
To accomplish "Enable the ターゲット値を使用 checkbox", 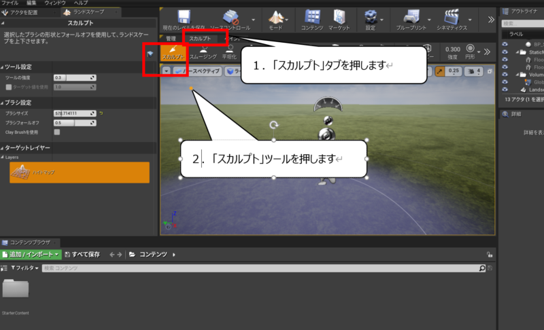I will [x=9, y=88].
